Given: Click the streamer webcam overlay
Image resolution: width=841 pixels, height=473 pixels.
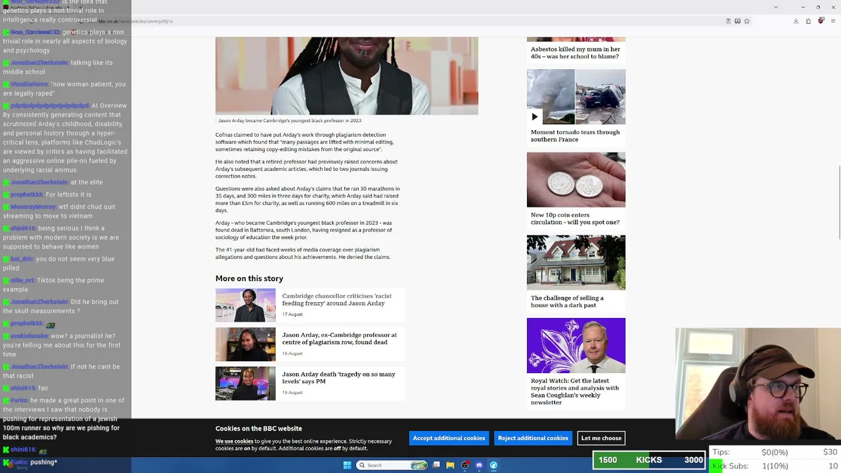Looking at the screenshot, I should (x=758, y=385).
